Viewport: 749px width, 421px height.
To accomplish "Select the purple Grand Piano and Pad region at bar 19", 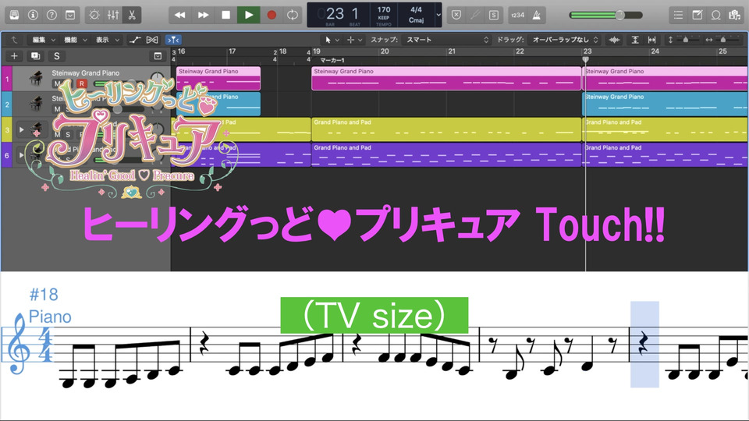I will coord(446,154).
